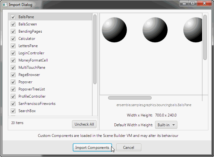Click the preview pane horizontal scrollbar thumb
214x157 pixels.
point(130,98)
